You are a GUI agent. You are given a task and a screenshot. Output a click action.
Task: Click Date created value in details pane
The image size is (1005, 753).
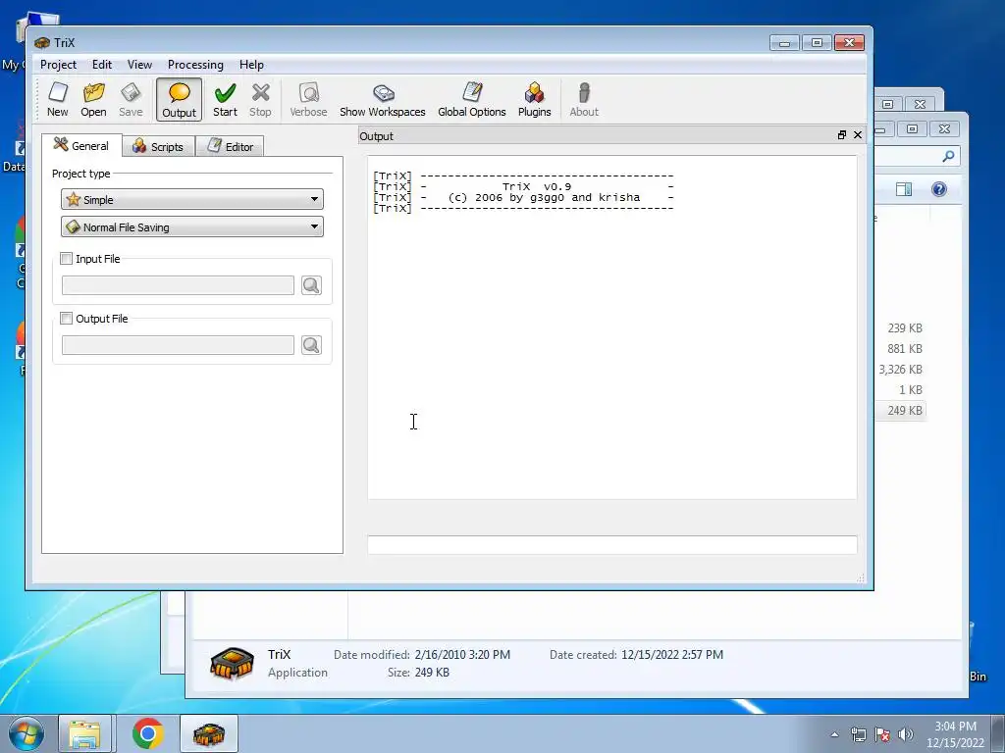point(672,655)
